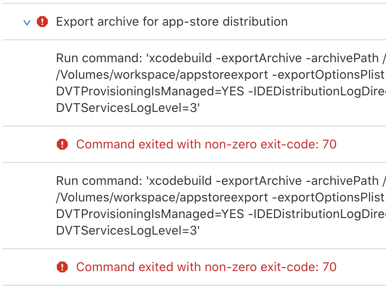Viewport: 386px width, 291px height.
Task: Click "DVTProvisioningIsManaged=YES" in first command
Action: [150, 92]
